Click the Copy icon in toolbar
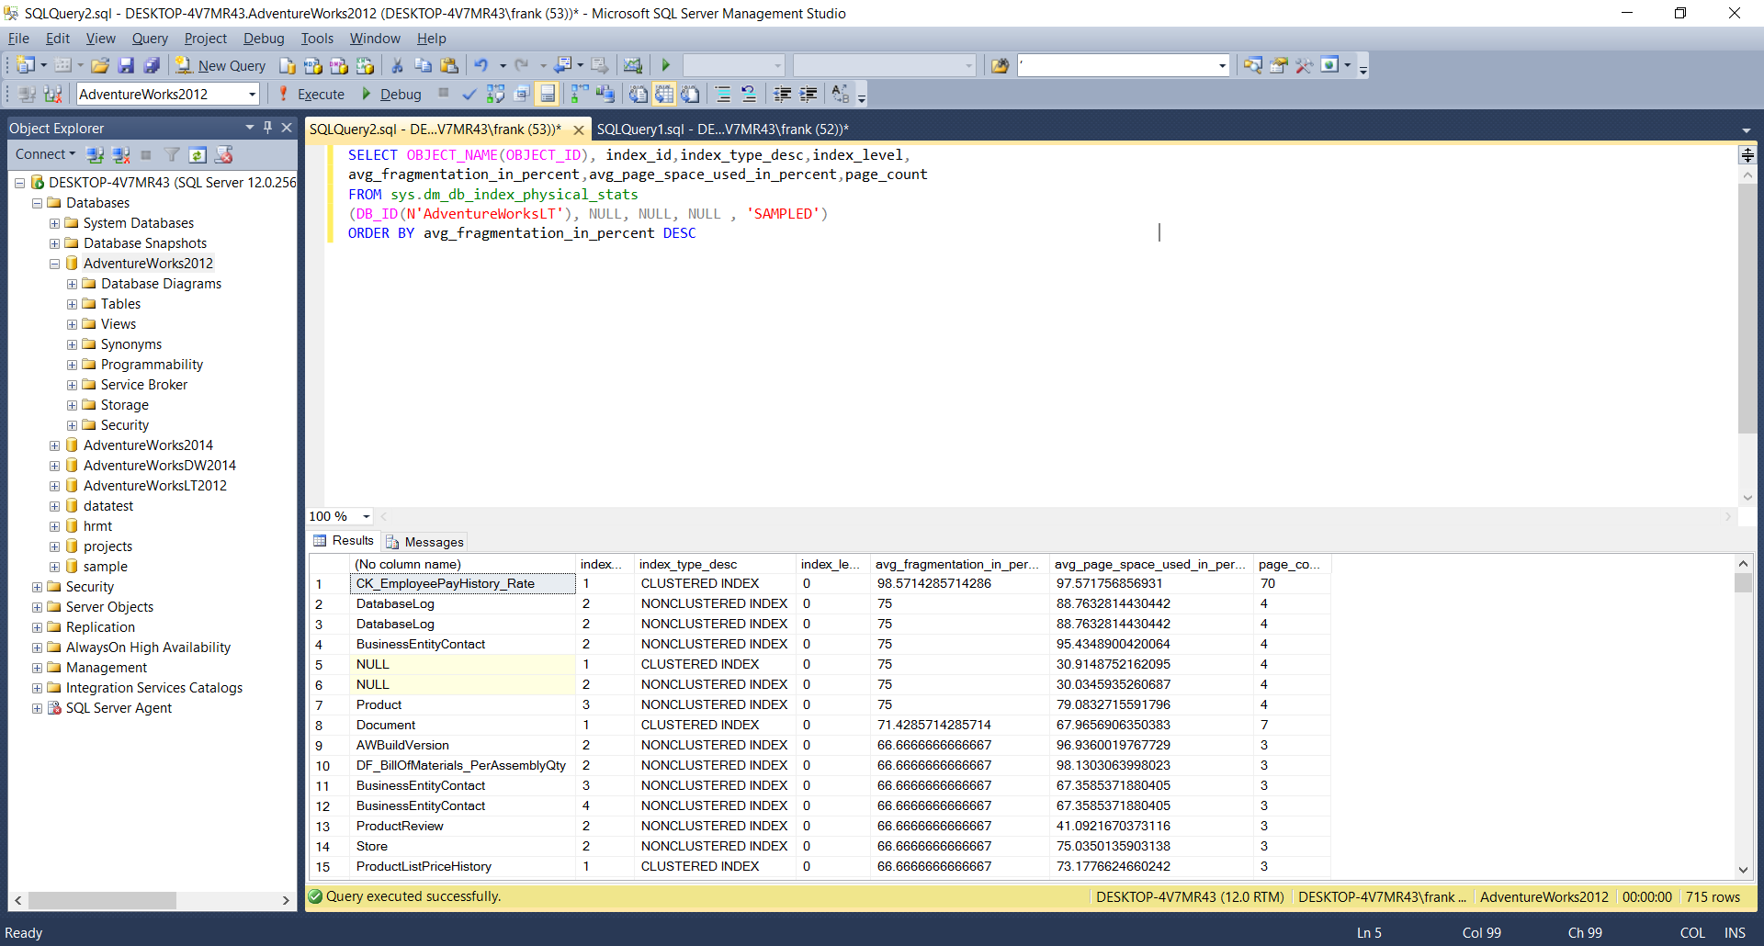 tap(423, 65)
